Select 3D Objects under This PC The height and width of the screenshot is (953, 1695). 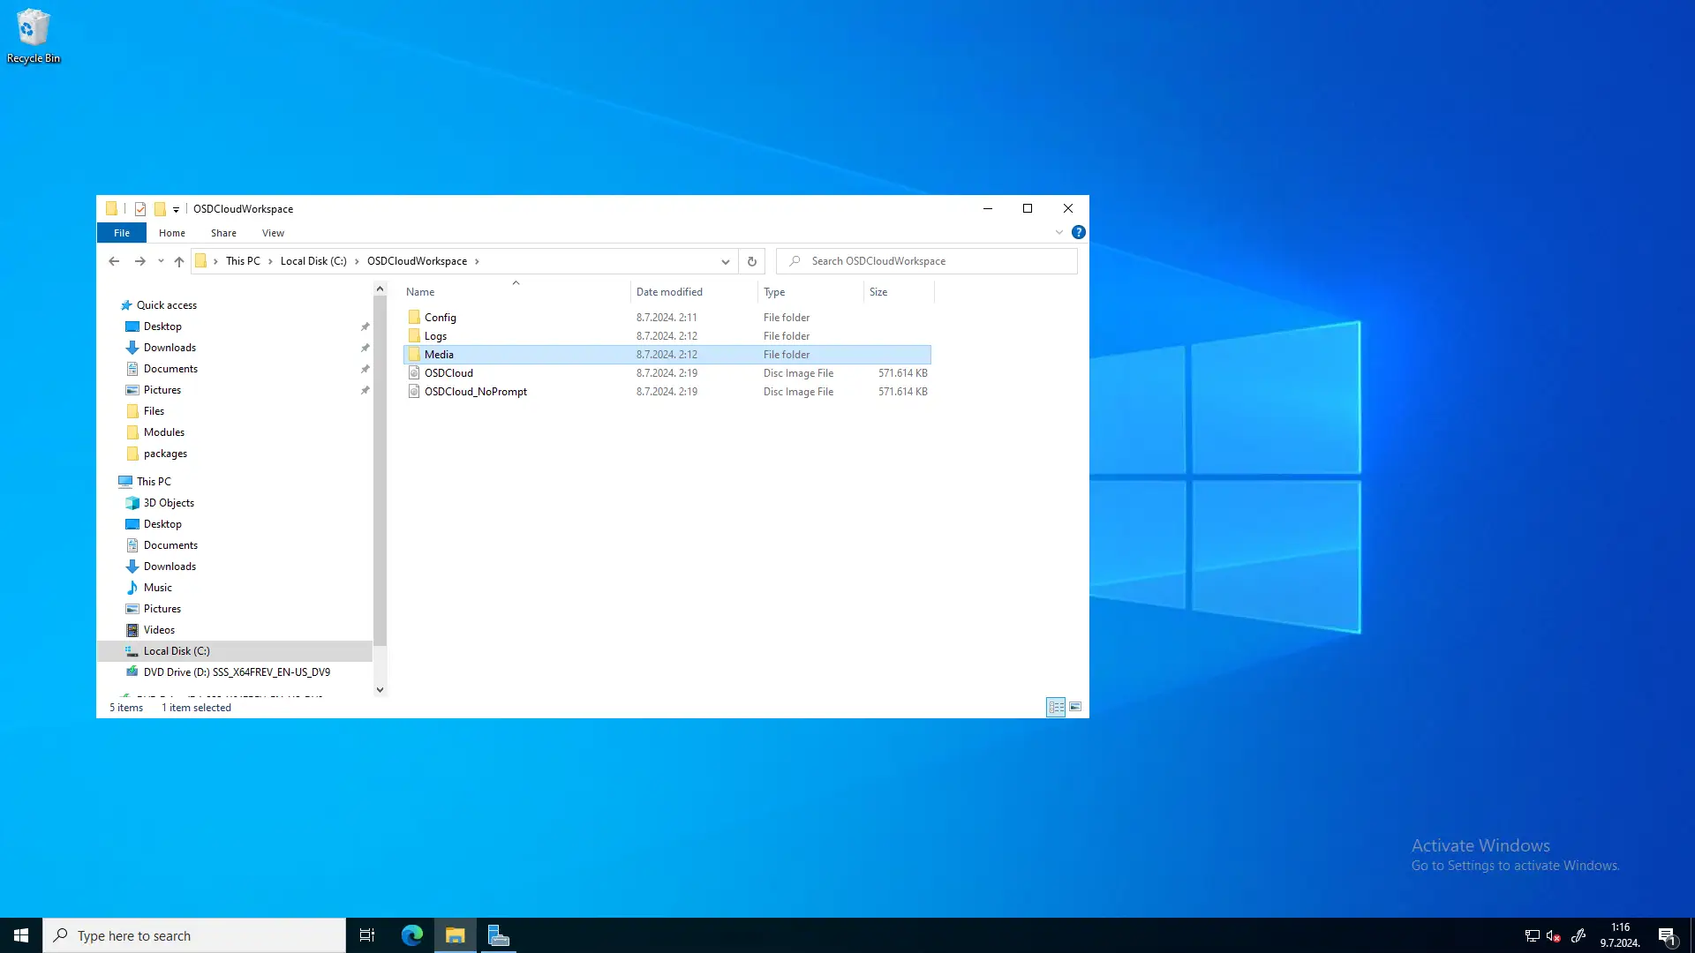pos(169,503)
